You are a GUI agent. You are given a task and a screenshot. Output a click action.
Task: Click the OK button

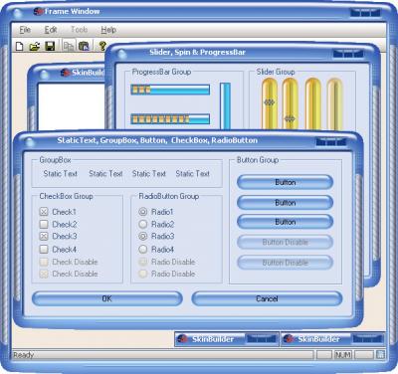coord(107,298)
